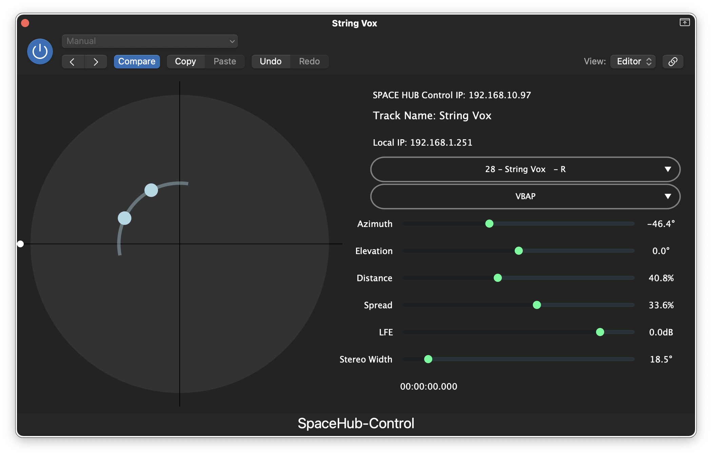The width and height of the screenshot is (712, 456).
Task: Click the LFE value 0.0dB
Action: [661, 332]
